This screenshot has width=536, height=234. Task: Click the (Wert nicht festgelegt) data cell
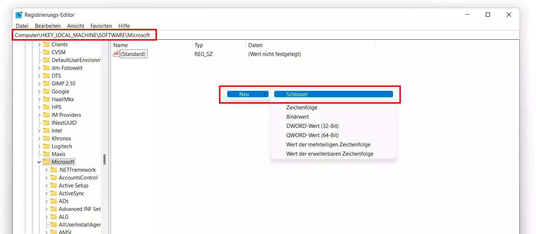pyautogui.click(x=275, y=54)
